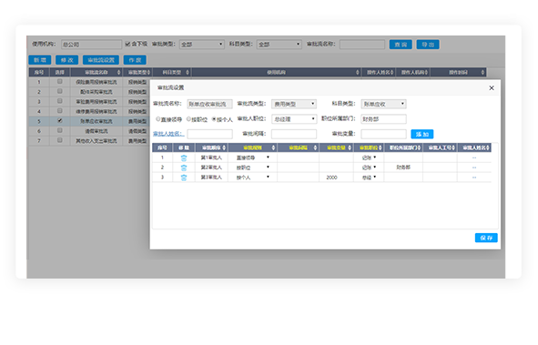
Task: Sort background list by 操作人姓名 column arrows
Action: point(391,72)
